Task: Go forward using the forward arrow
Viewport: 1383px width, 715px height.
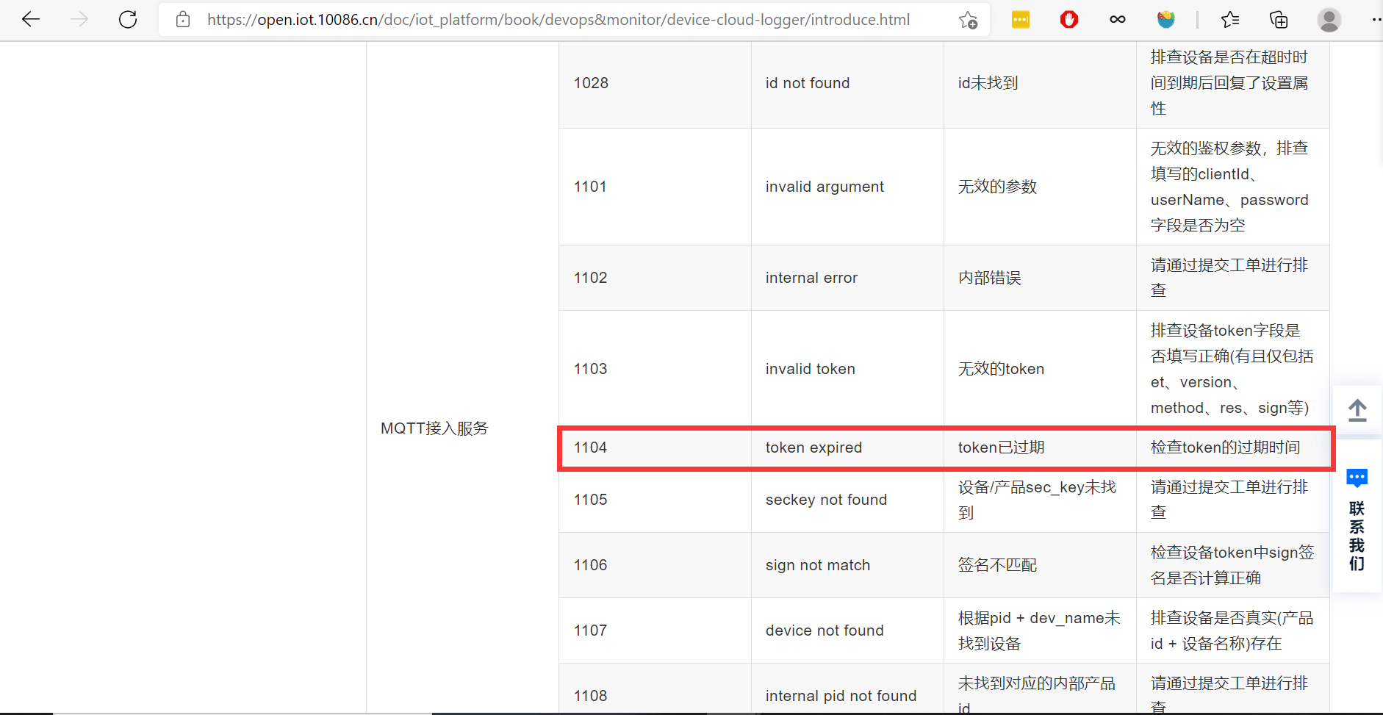Action: tap(79, 19)
